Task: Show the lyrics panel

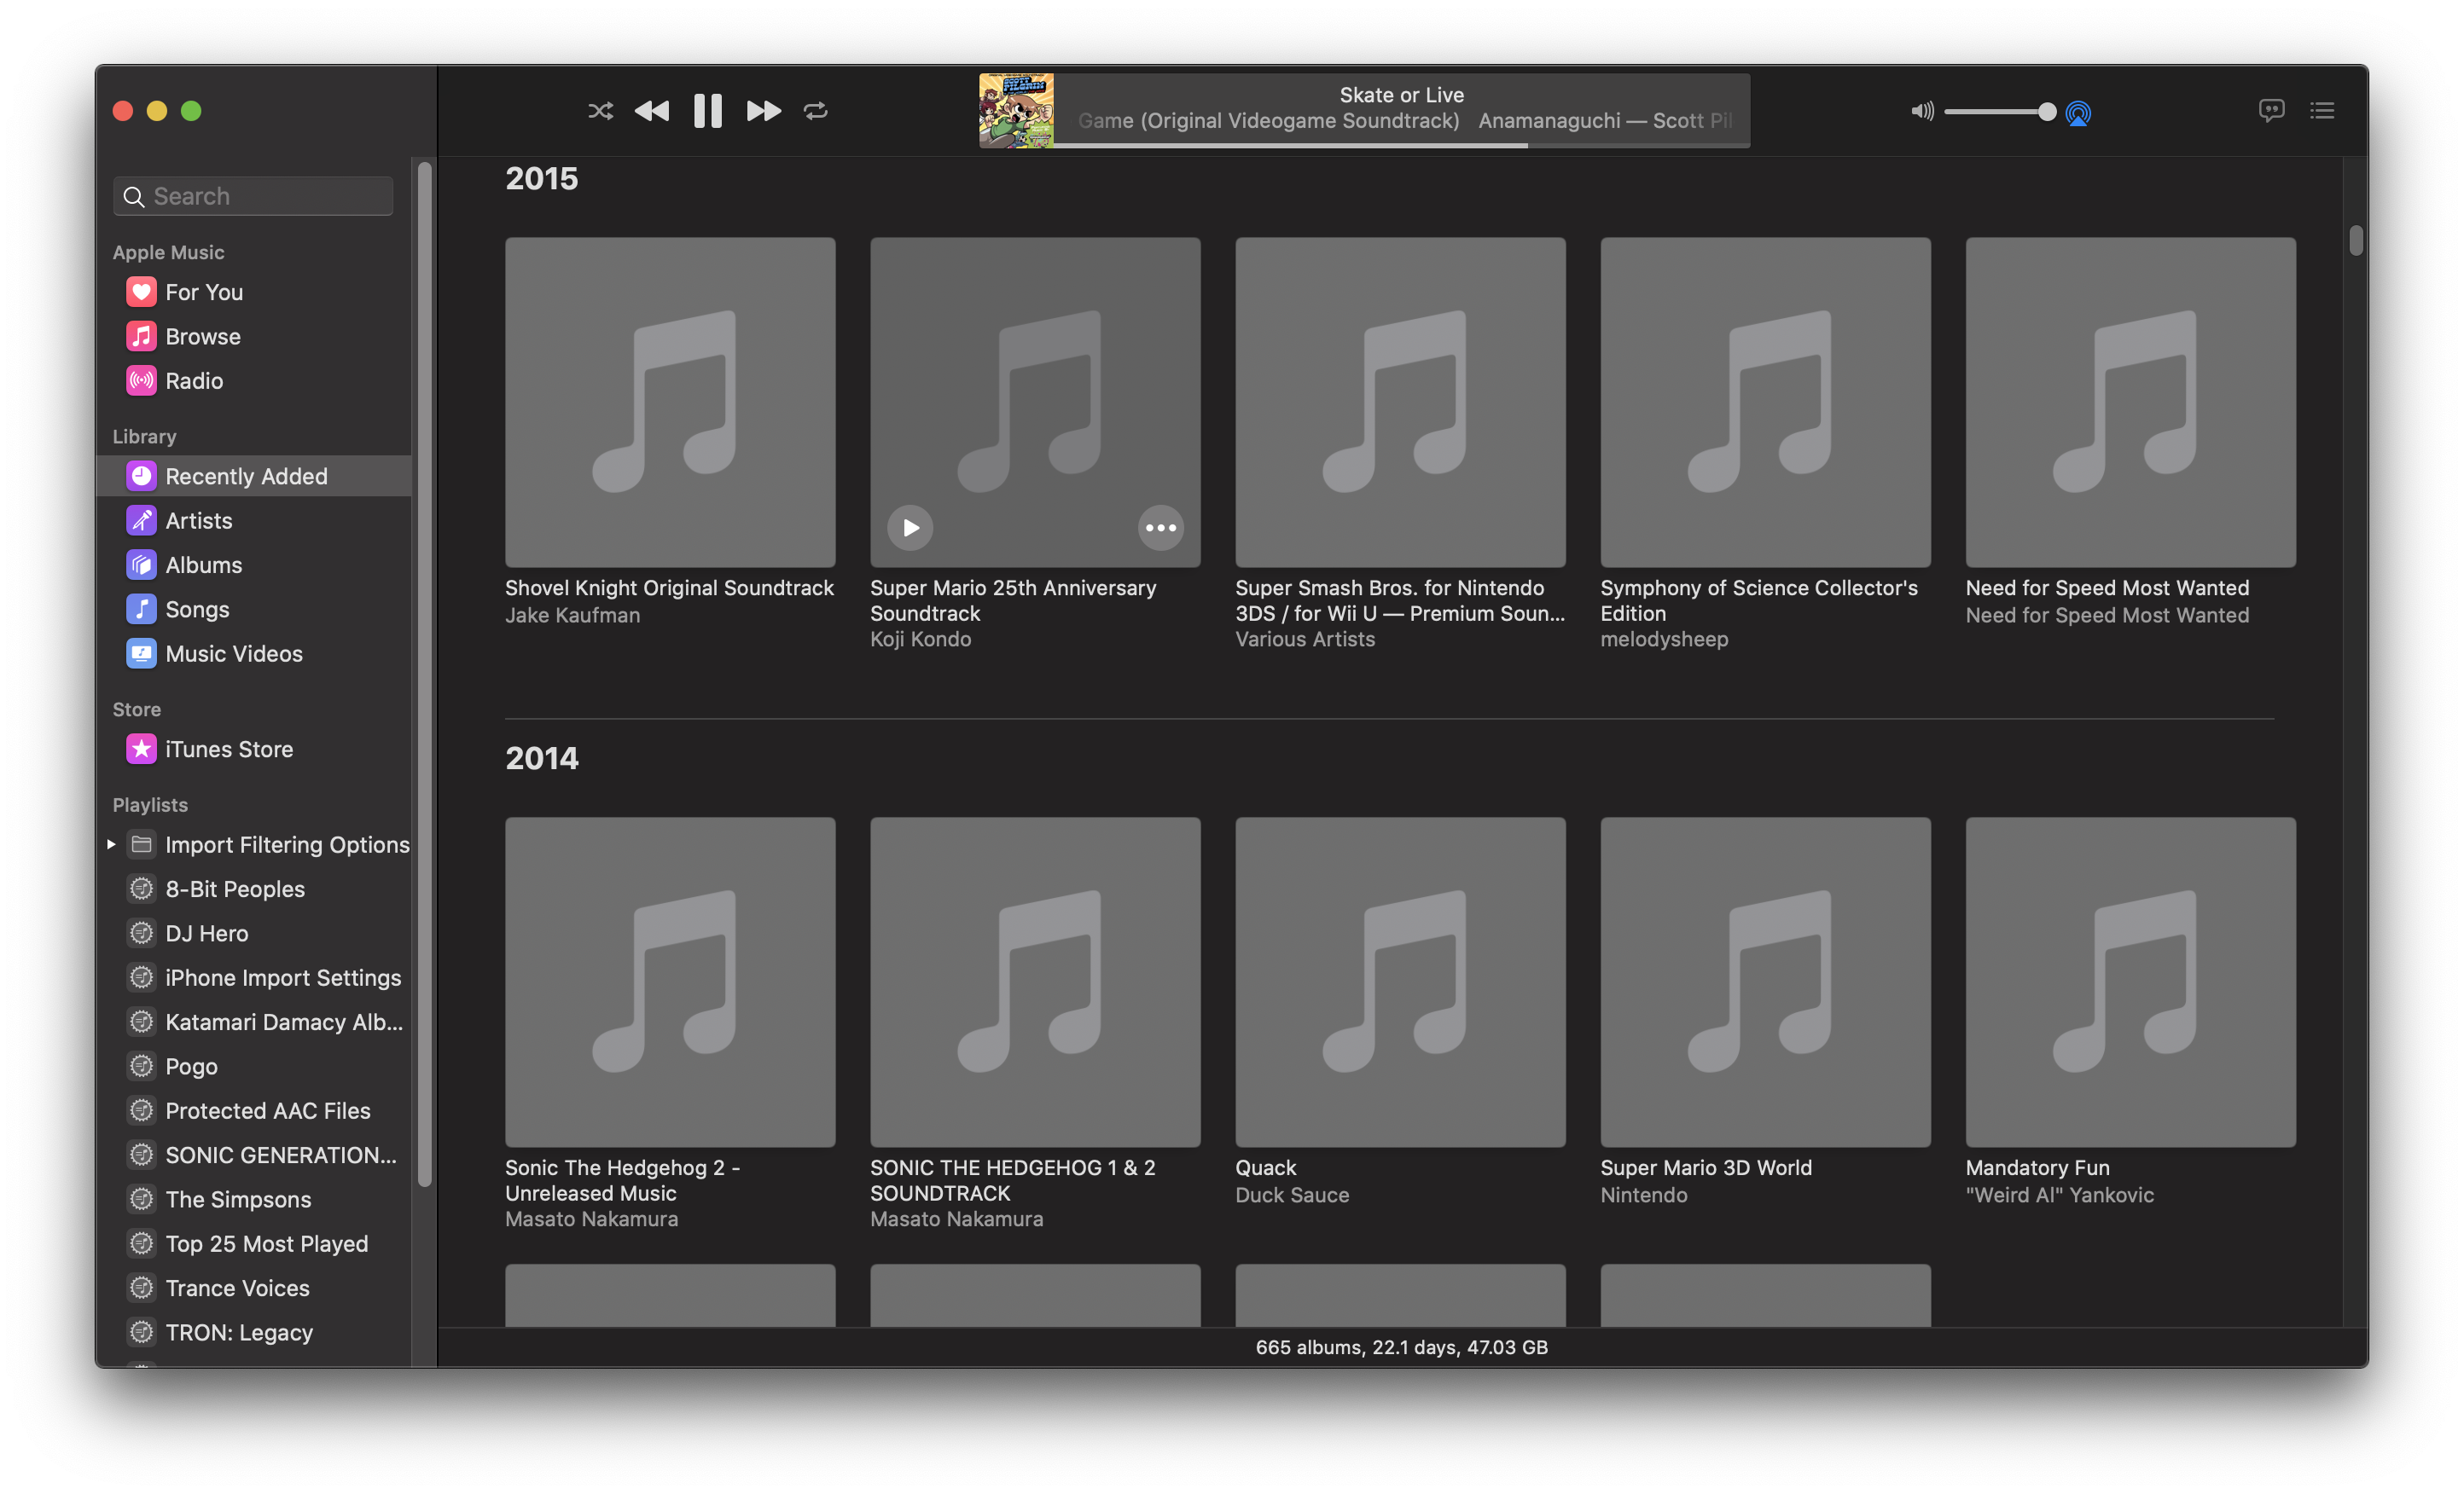Action: [x=2271, y=110]
